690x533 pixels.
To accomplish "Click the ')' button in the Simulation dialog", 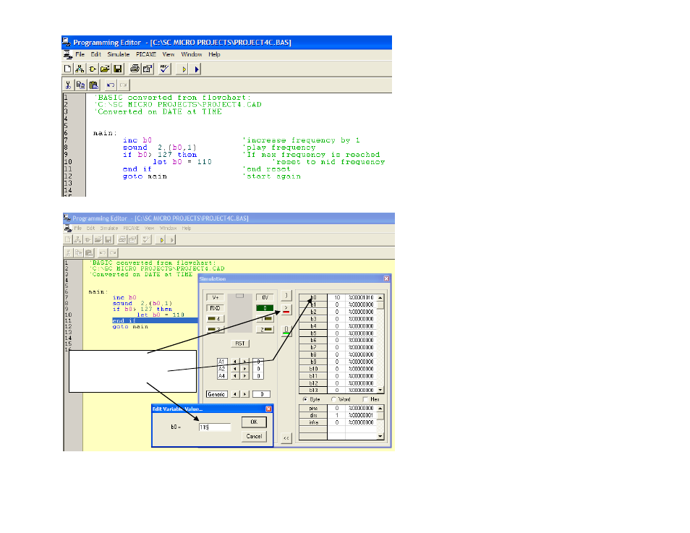I will coord(286,295).
